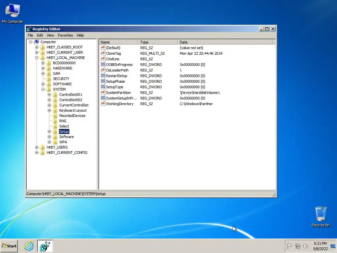Click the \Device\HarddiskVolume1 data value
Image resolution: width=337 pixels, height=253 pixels.
pyautogui.click(x=200, y=93)
